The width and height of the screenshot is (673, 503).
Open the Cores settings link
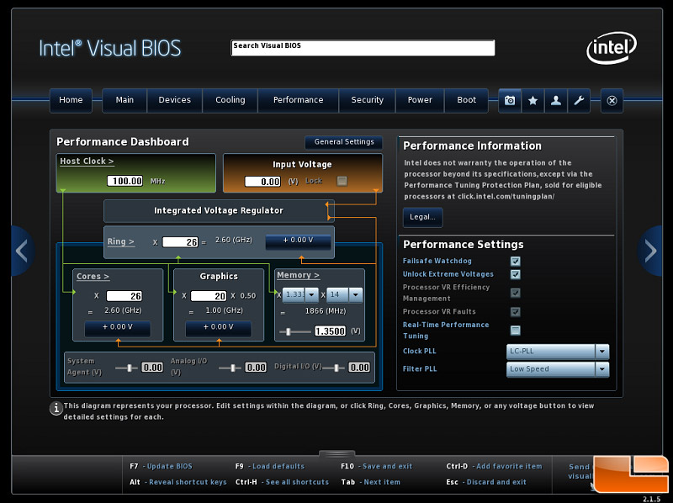tap(93, 277)
